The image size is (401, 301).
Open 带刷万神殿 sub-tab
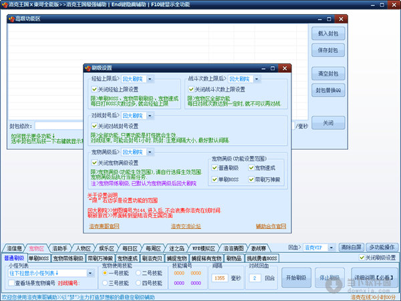pyautogui.click(x=100, y=258)
